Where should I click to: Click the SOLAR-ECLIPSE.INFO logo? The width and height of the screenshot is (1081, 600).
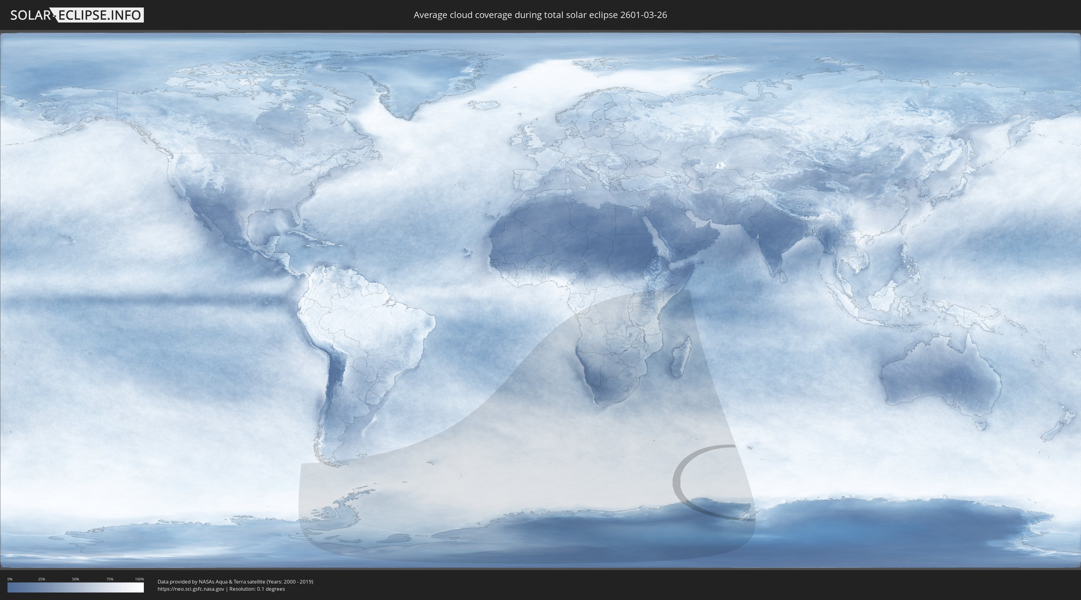point(77,15)
